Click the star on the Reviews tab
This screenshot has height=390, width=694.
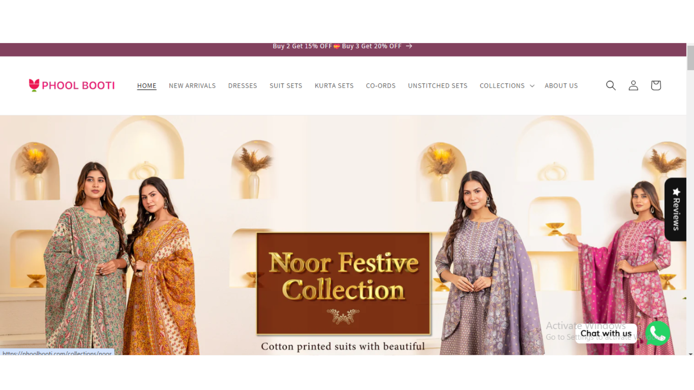(676, 191)
